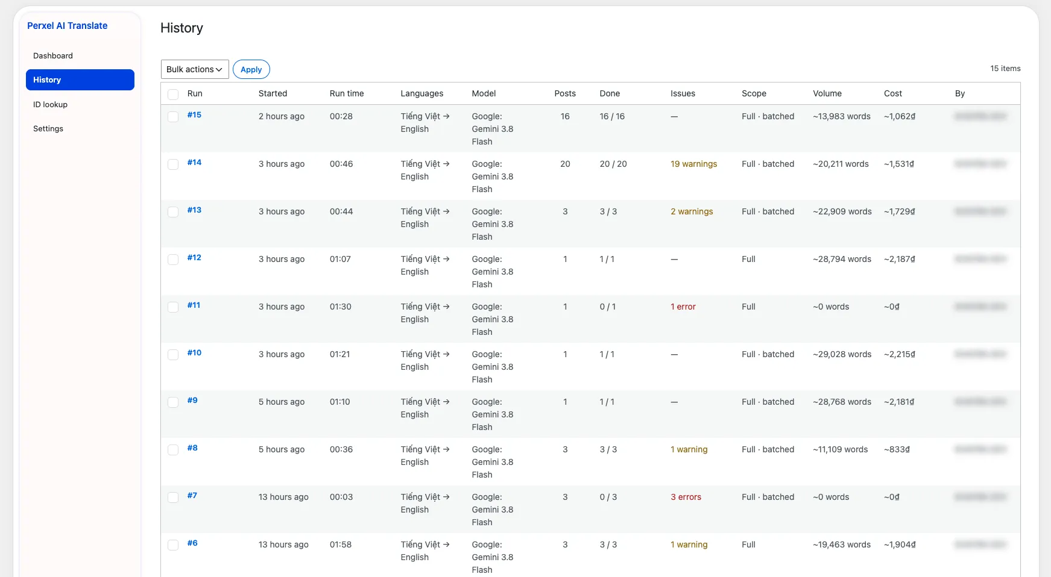Open run #8 link
The height and width of the screenshot is (577, 1051).
pos(192,448)
